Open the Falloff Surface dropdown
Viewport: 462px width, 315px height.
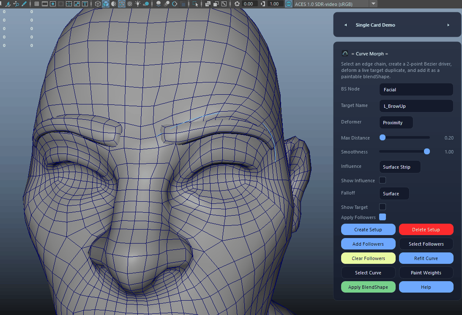point(394,194)
